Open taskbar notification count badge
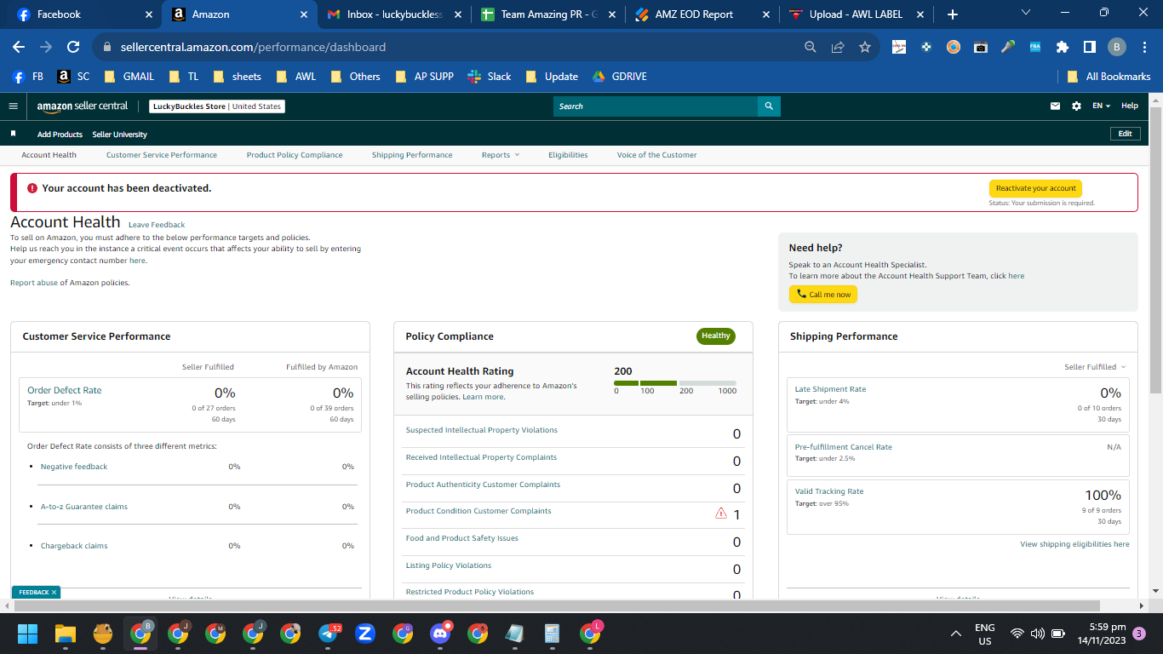The height and width of the screenshot is (654, 1163). [1139, 634]
